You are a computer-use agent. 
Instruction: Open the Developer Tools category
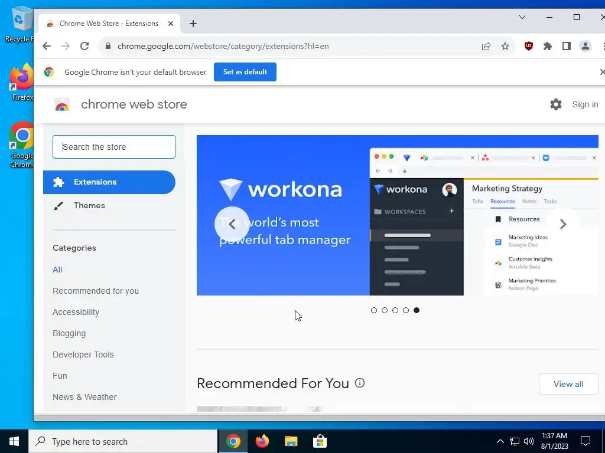point(83,354)
